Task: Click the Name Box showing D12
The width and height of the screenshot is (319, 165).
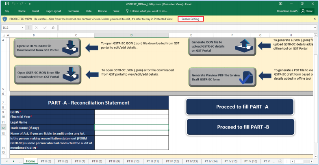Action: (11, 28)
